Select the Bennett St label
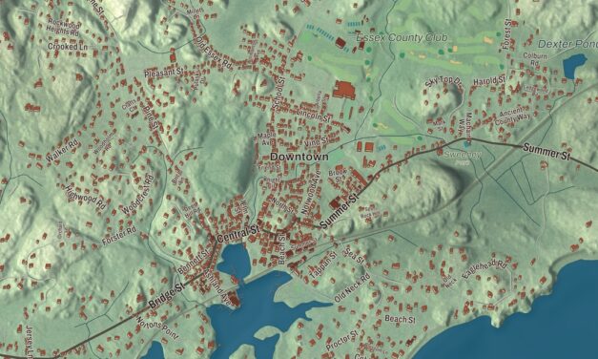Viewport: 598px width, 359px height. (195, 261)
